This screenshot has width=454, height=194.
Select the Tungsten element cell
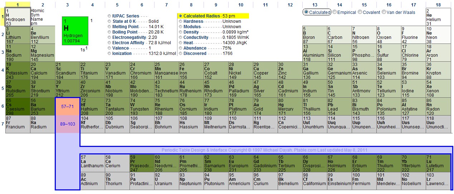142,106
